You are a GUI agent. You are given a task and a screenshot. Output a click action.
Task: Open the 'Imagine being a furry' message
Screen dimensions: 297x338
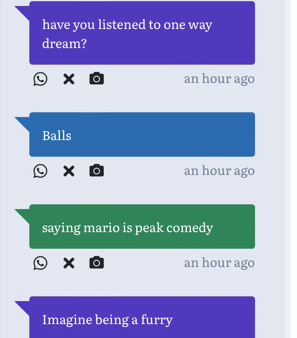pos(142,319)
